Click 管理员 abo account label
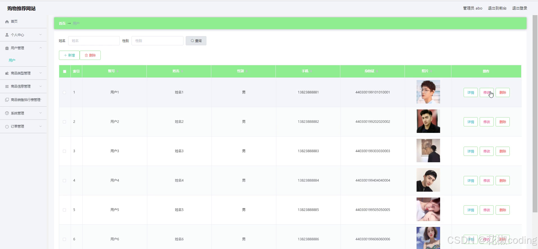 click(473, 8)
